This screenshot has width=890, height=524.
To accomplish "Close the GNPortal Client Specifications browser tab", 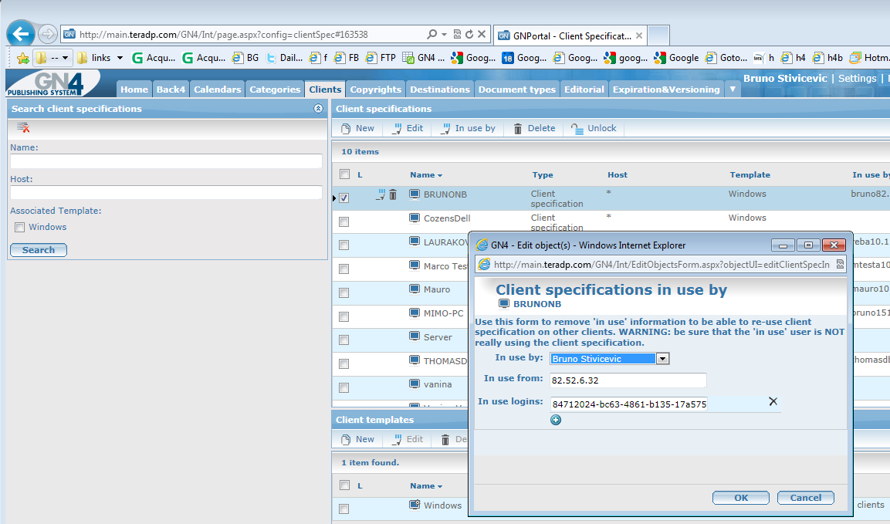I will (638, 35).
